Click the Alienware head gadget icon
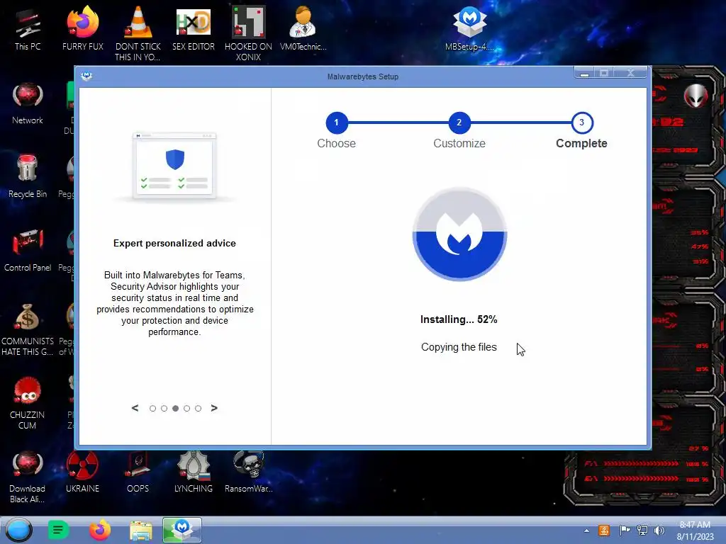 point(696,96)
